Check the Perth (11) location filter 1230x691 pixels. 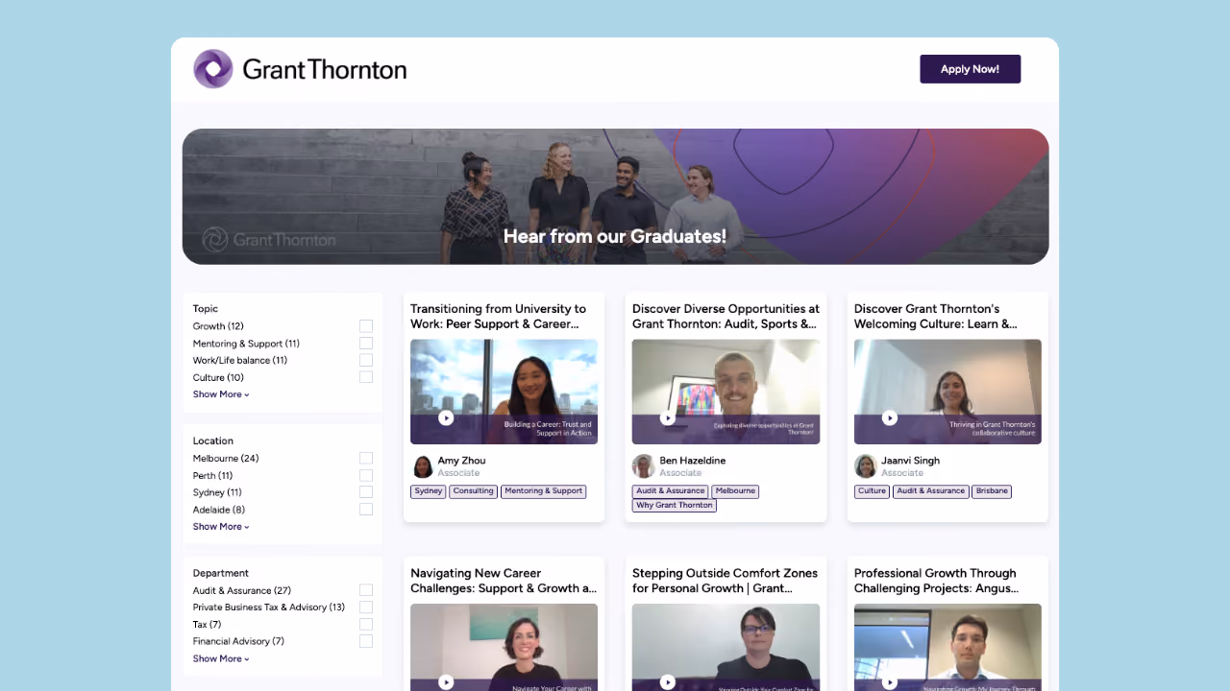(x=366, y=475)
